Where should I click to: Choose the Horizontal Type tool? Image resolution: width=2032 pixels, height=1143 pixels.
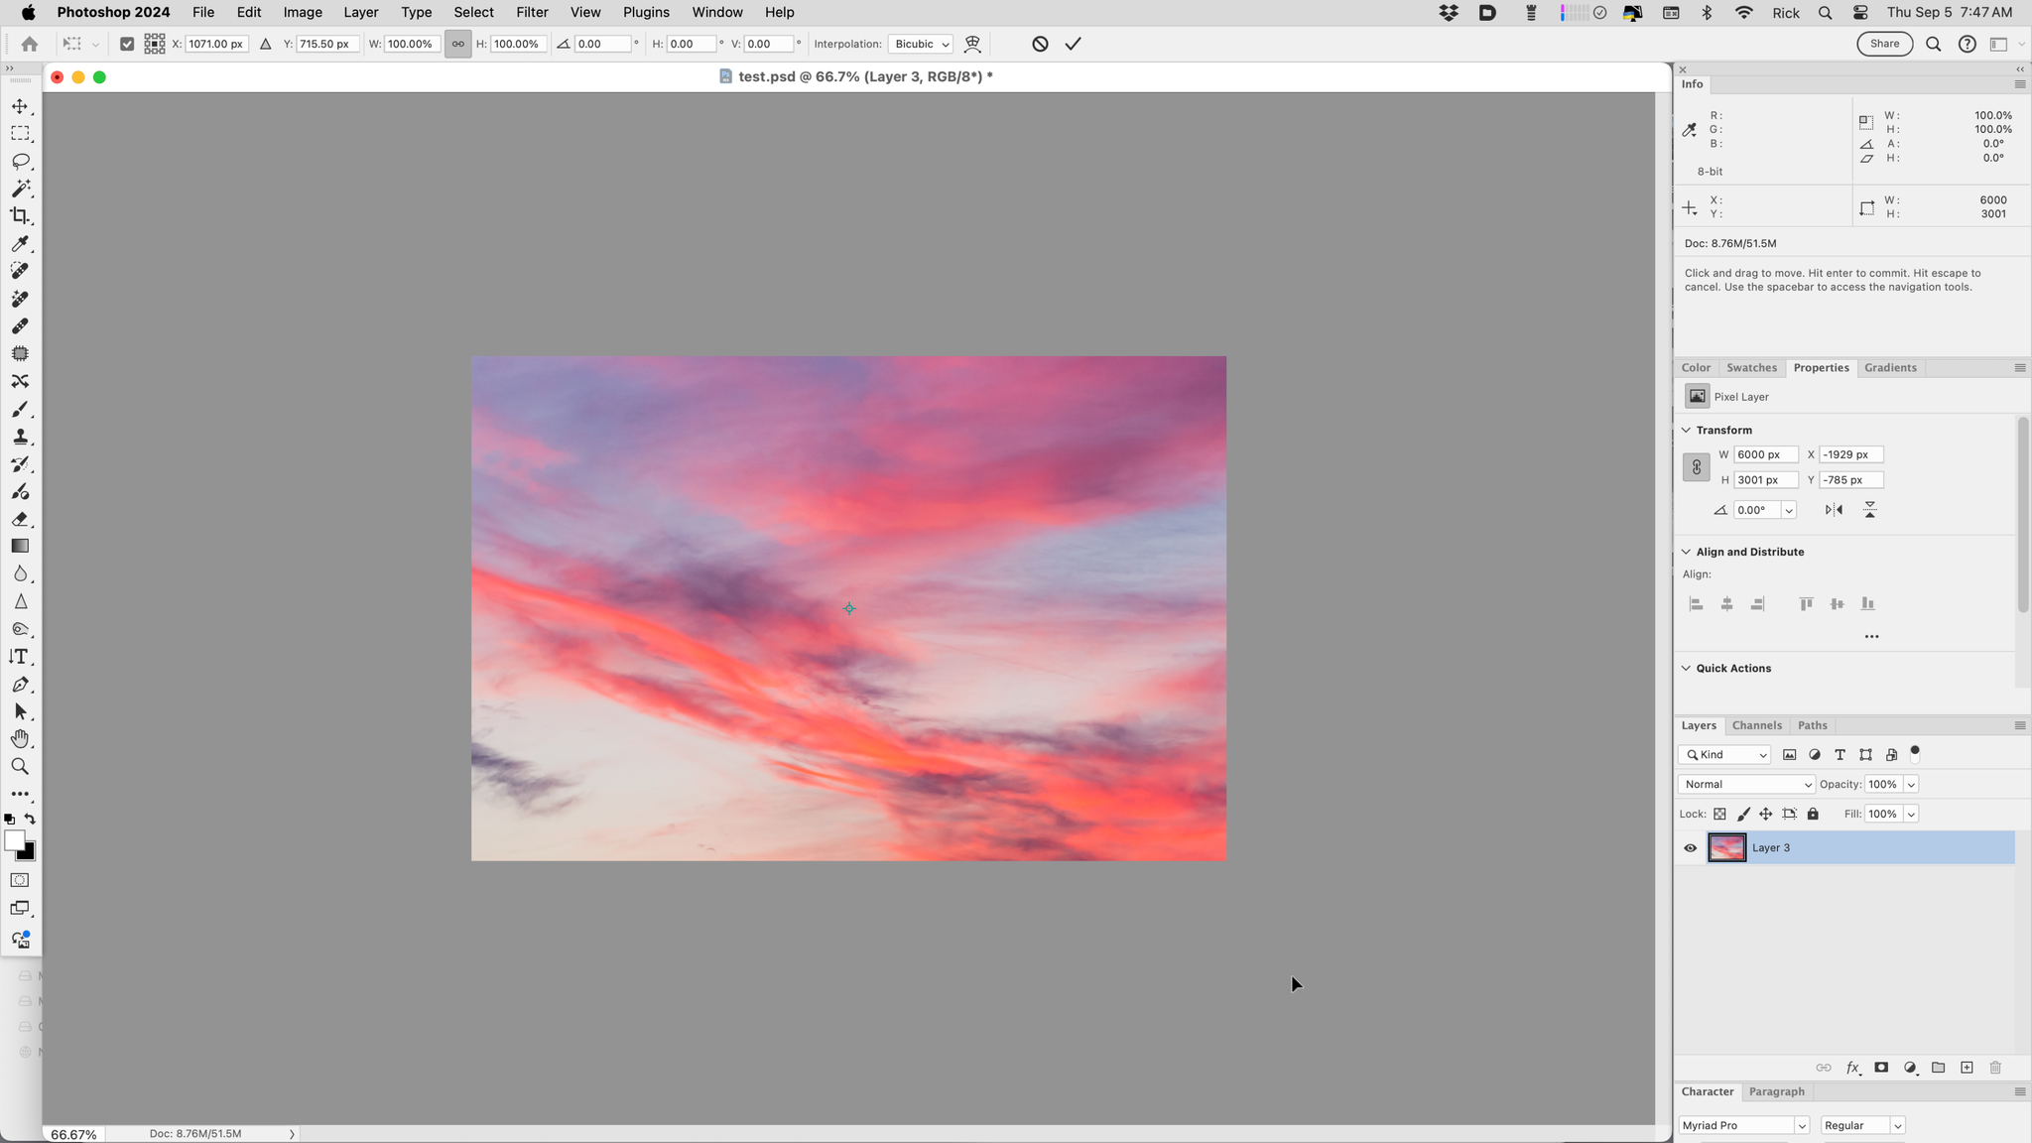20,656
